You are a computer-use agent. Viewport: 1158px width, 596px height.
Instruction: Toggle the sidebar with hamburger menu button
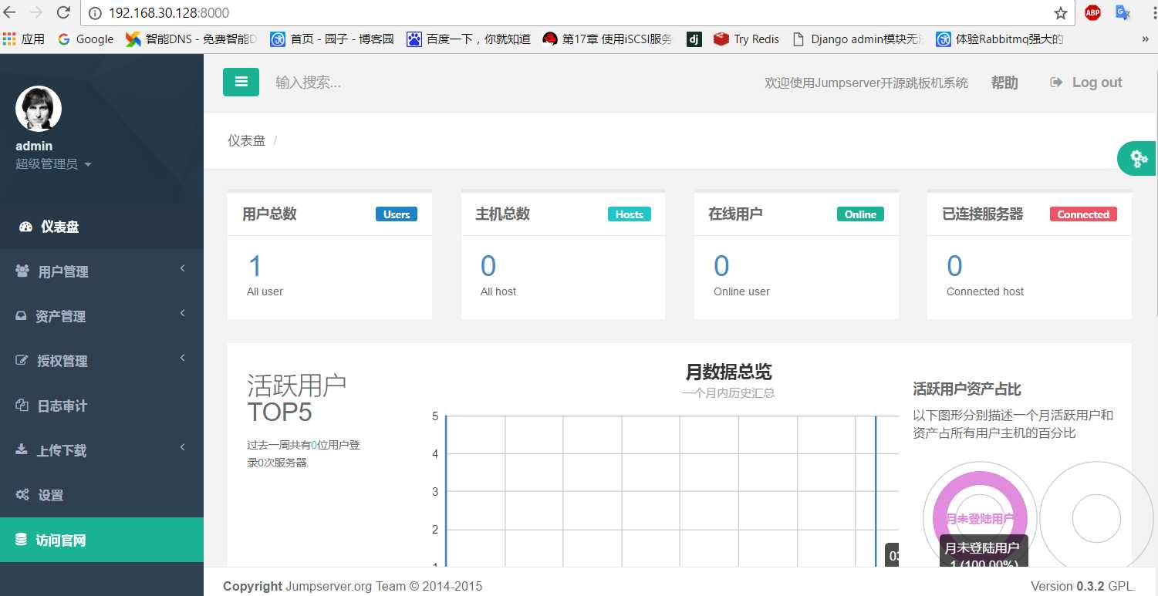pyautogui.click(x=241, y=82)
